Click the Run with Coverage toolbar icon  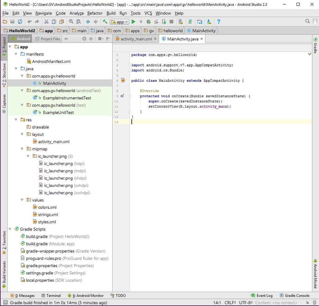pyautogui.click(x=156, y=22)
